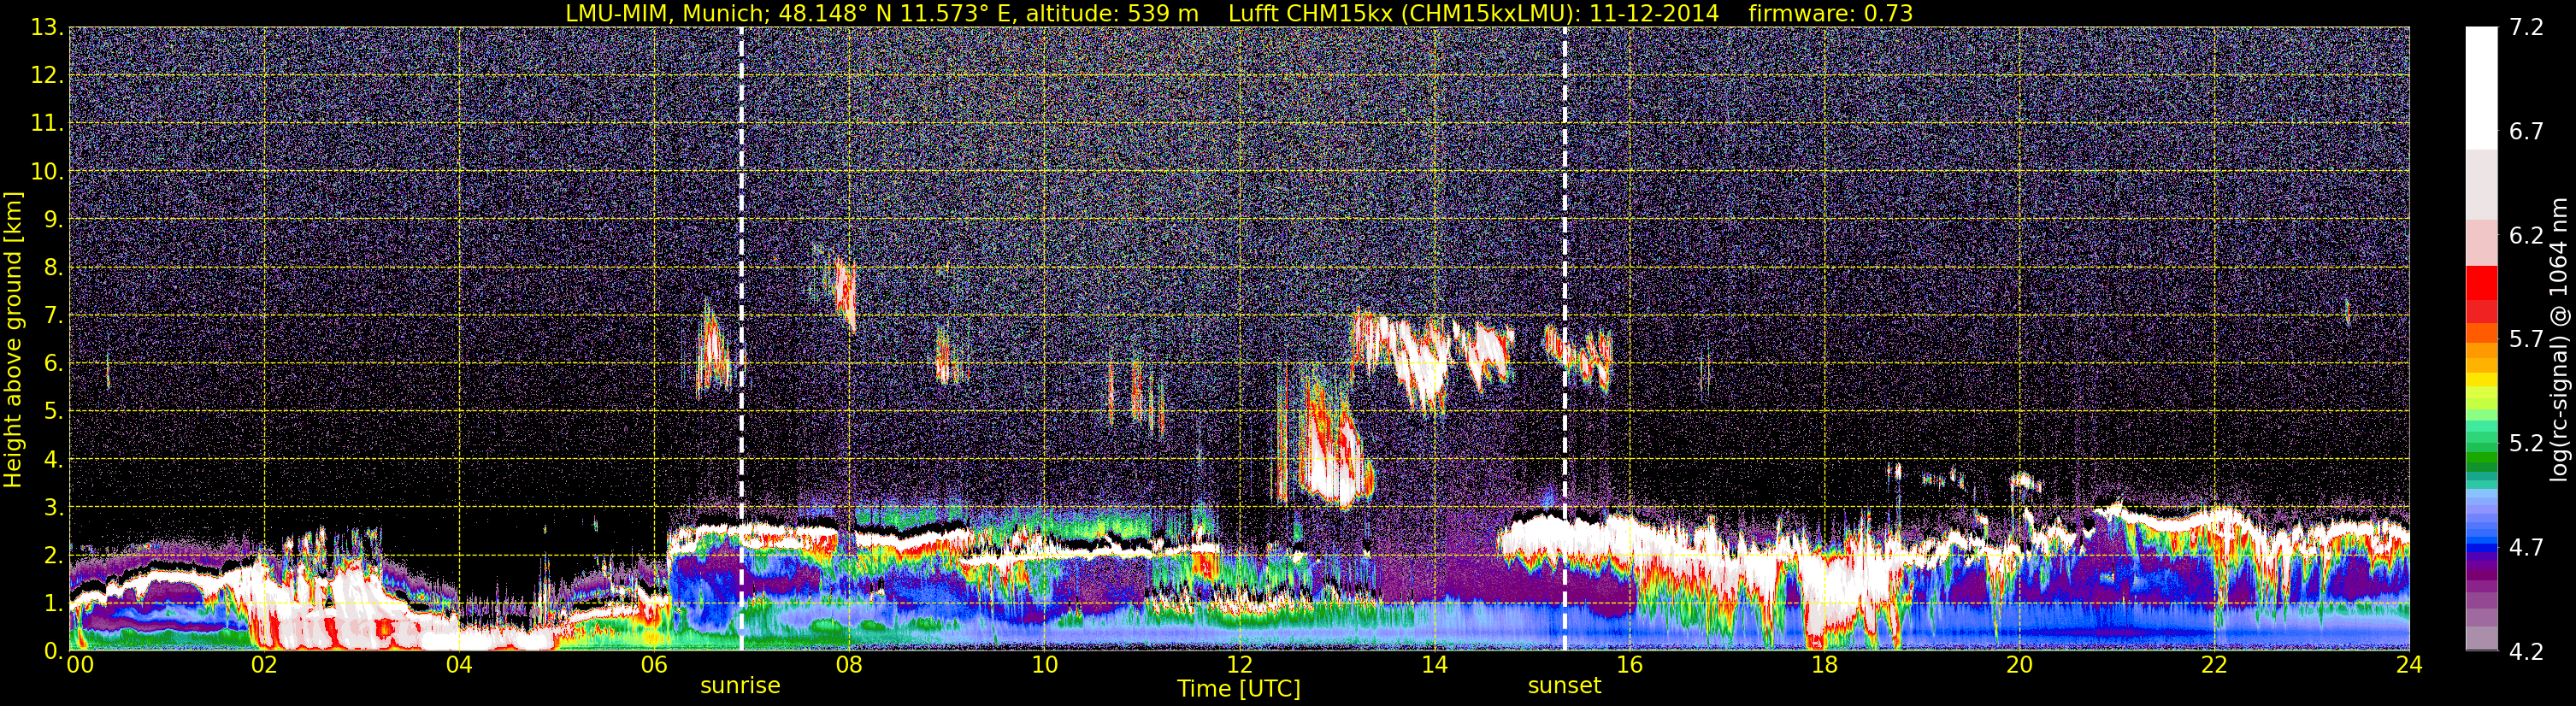Click the '1.' height axis tick label
This screenshot has width=2576, height=706.
point(52,603)
